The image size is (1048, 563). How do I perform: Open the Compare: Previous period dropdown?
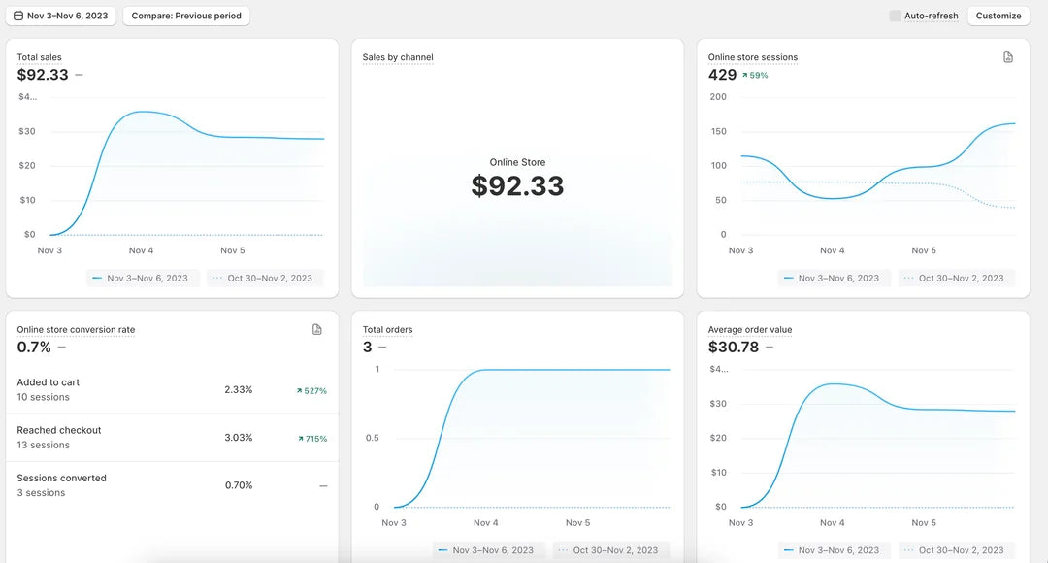pyautogui.click(x=186, y=16)
